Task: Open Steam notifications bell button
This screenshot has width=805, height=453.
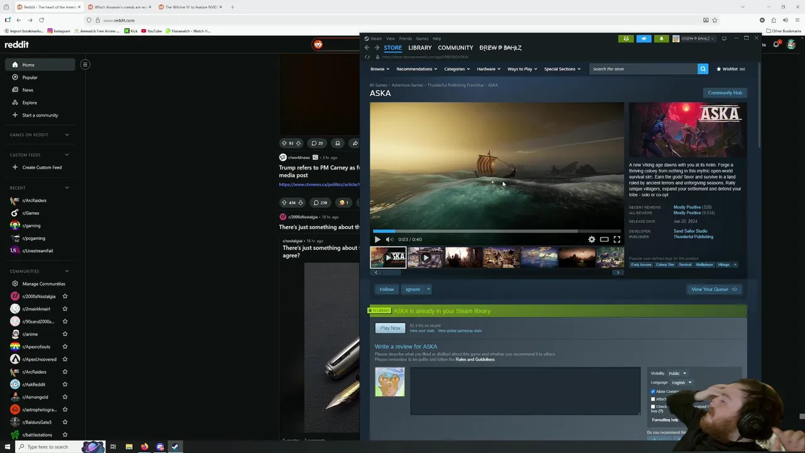Action: click(x=661, y=38)
